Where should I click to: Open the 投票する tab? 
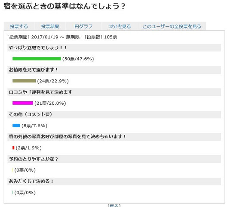(x=19, y=26)
